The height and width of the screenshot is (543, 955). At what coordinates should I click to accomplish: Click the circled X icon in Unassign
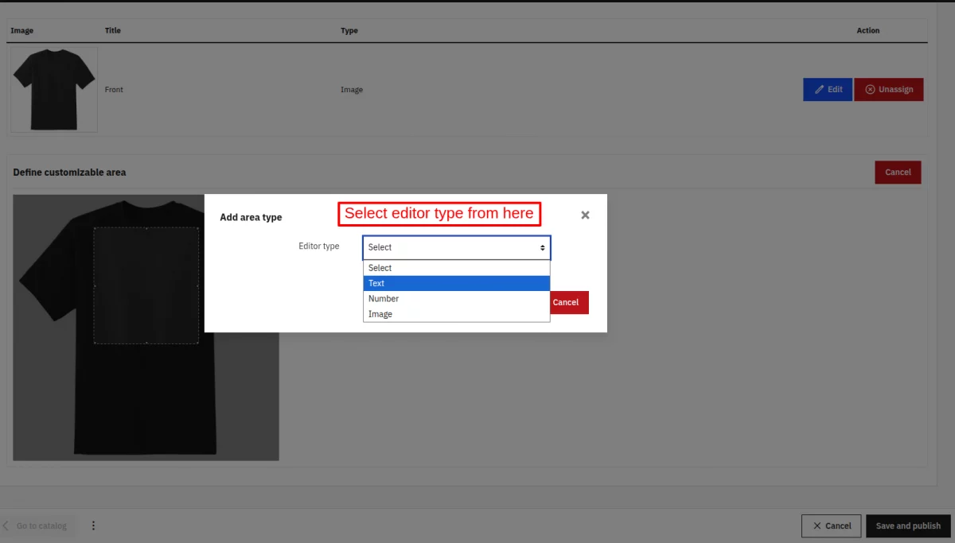[870, 89]
